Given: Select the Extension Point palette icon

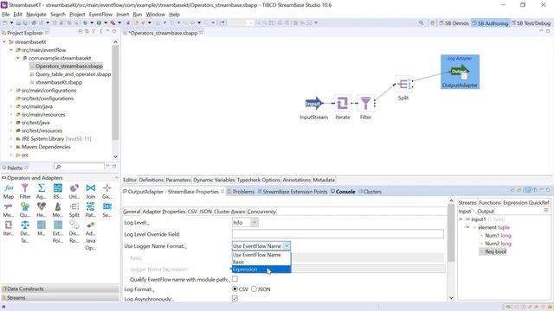Looking at the screenshot, I should (58, 232).
